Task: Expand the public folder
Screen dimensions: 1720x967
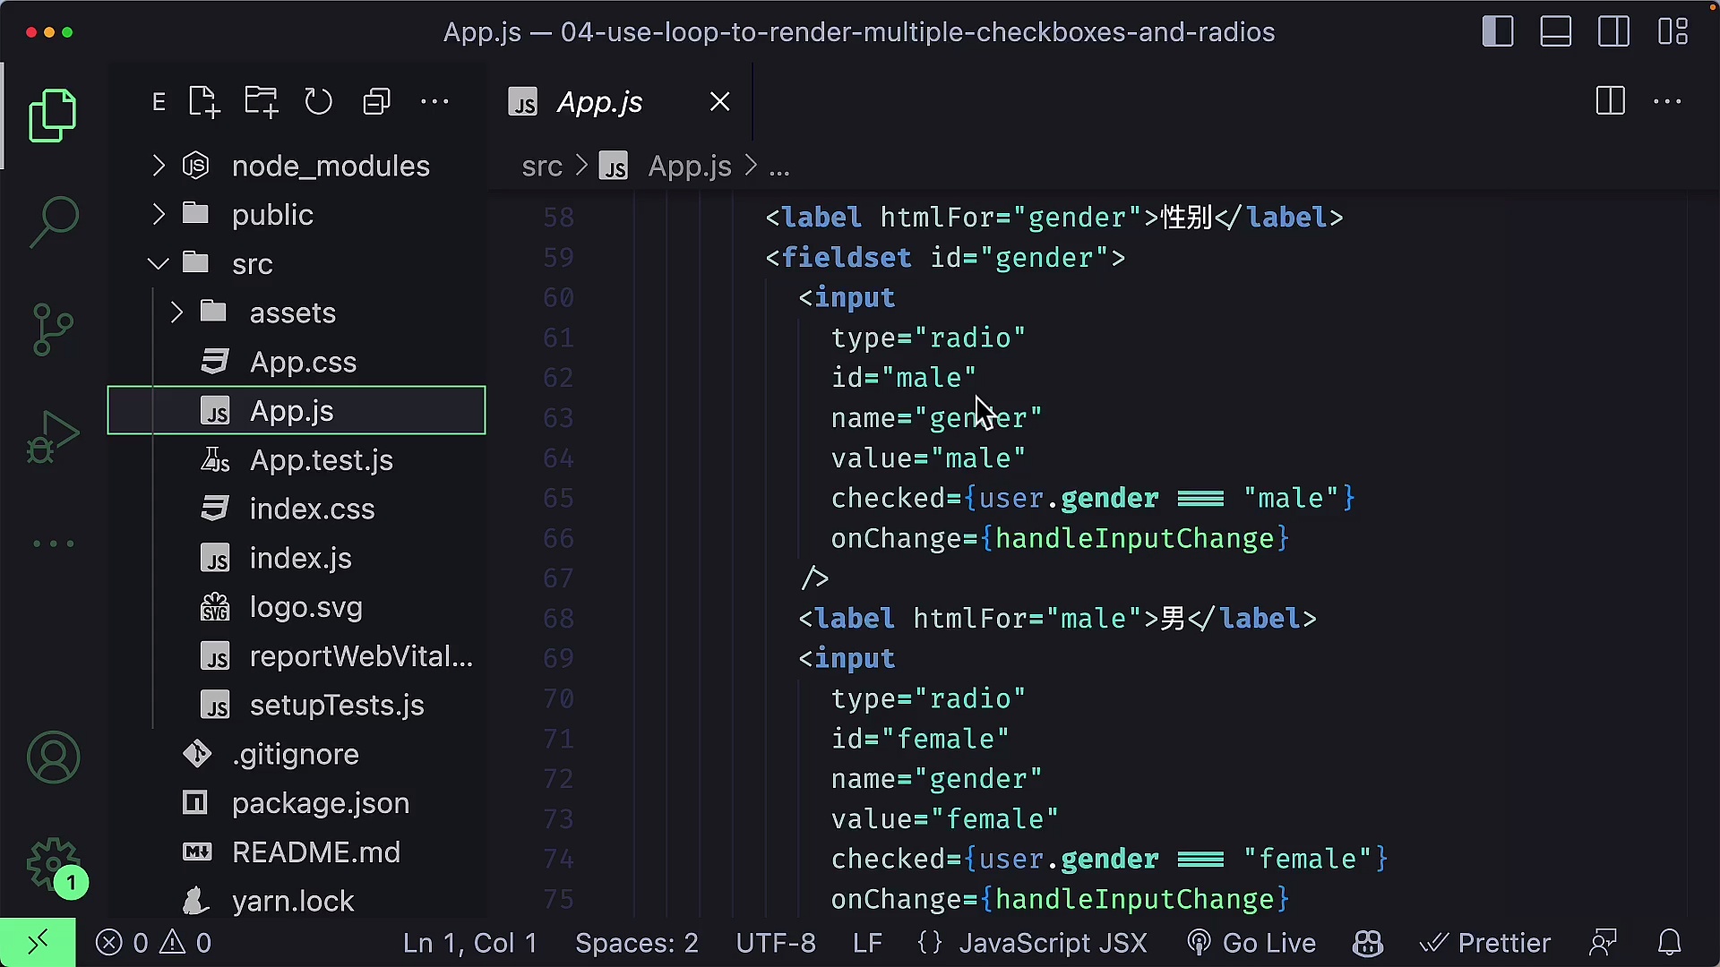Action: (x=272, y=215)
